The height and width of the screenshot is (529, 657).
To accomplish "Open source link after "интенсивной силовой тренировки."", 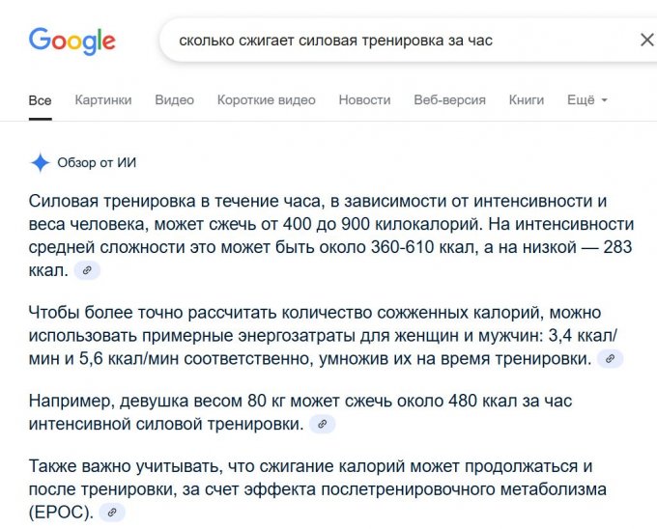I will click(323, 423).
